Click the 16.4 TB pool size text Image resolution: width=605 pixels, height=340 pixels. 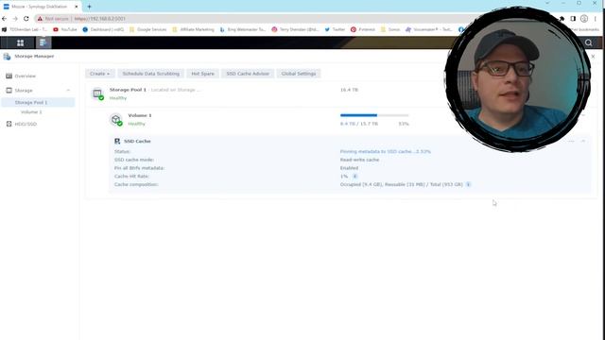click(349, 90)
